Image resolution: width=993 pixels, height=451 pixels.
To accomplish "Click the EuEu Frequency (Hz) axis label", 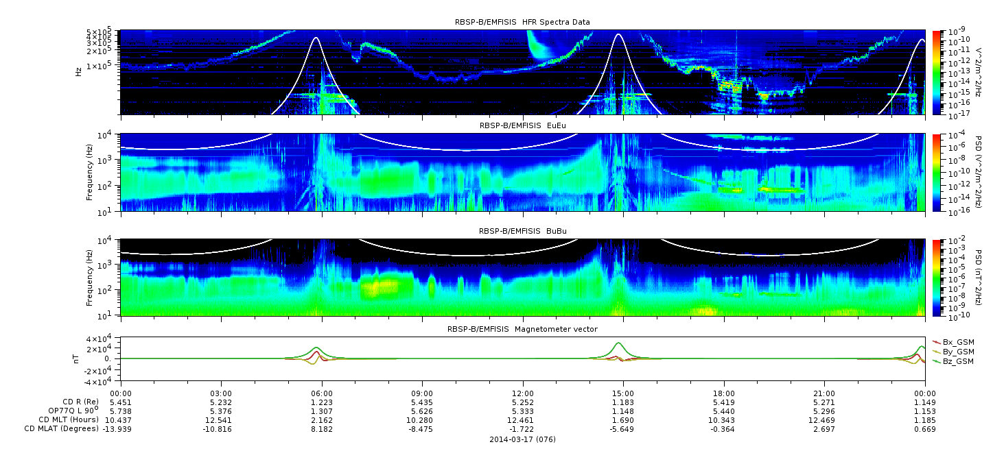I will click(90, 173).
